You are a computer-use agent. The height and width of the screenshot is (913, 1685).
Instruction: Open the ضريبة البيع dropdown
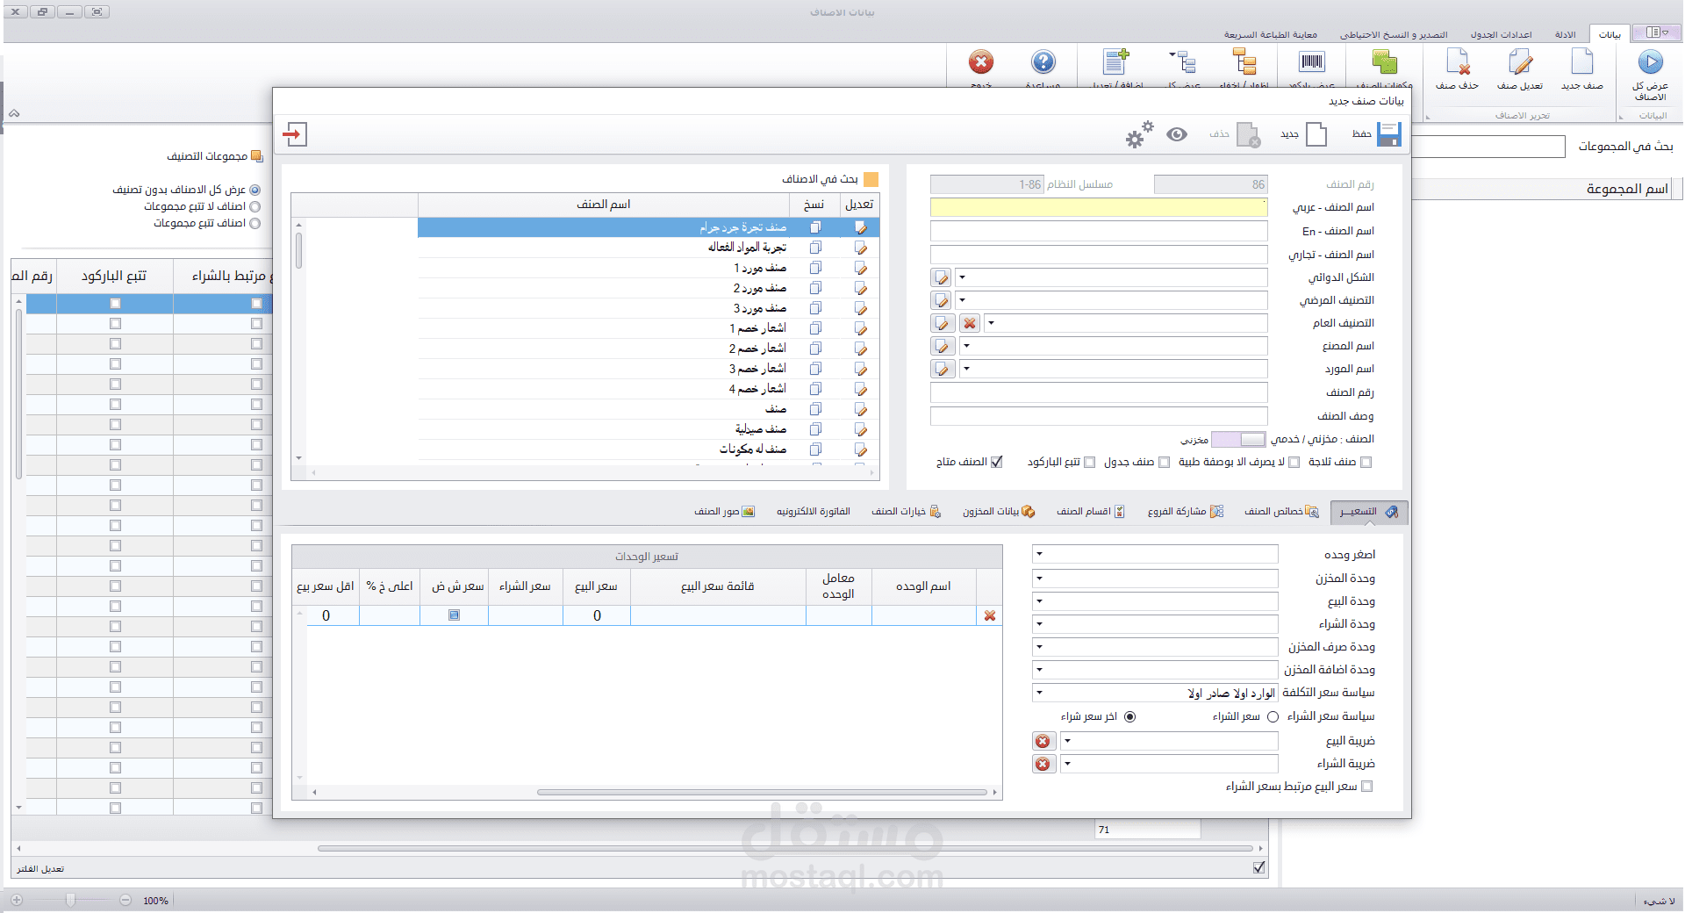(1067, 741)
